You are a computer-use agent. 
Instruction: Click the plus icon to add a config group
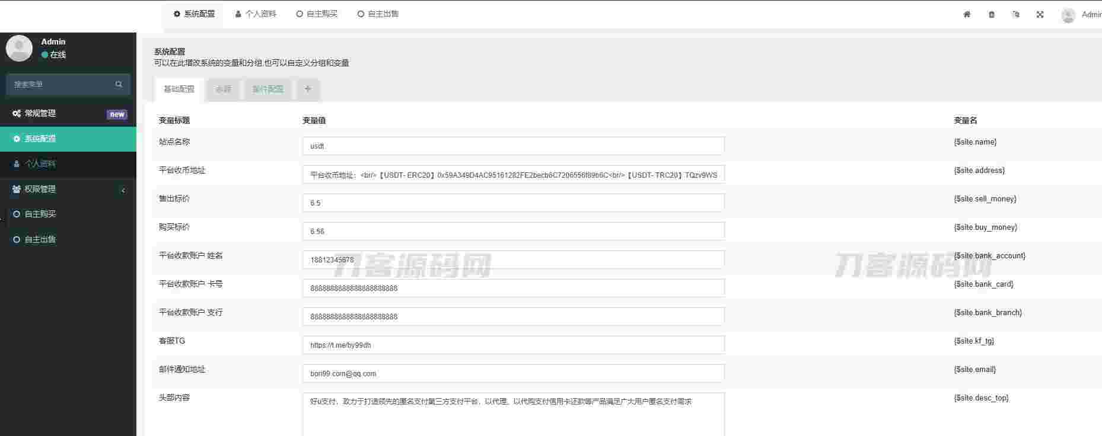coord(308,89)
